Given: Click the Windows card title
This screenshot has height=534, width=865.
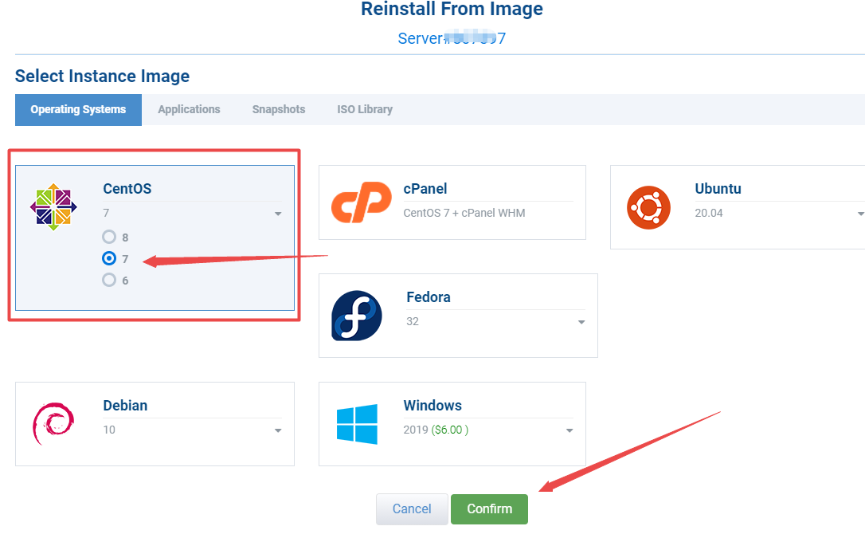Looking at the screenshot, I should pos(432,405).
